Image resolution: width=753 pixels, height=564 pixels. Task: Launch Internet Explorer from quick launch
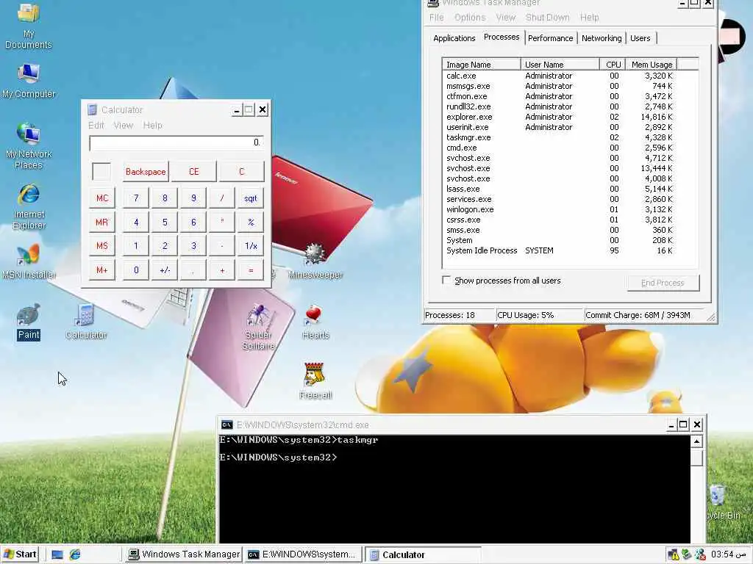75,555
